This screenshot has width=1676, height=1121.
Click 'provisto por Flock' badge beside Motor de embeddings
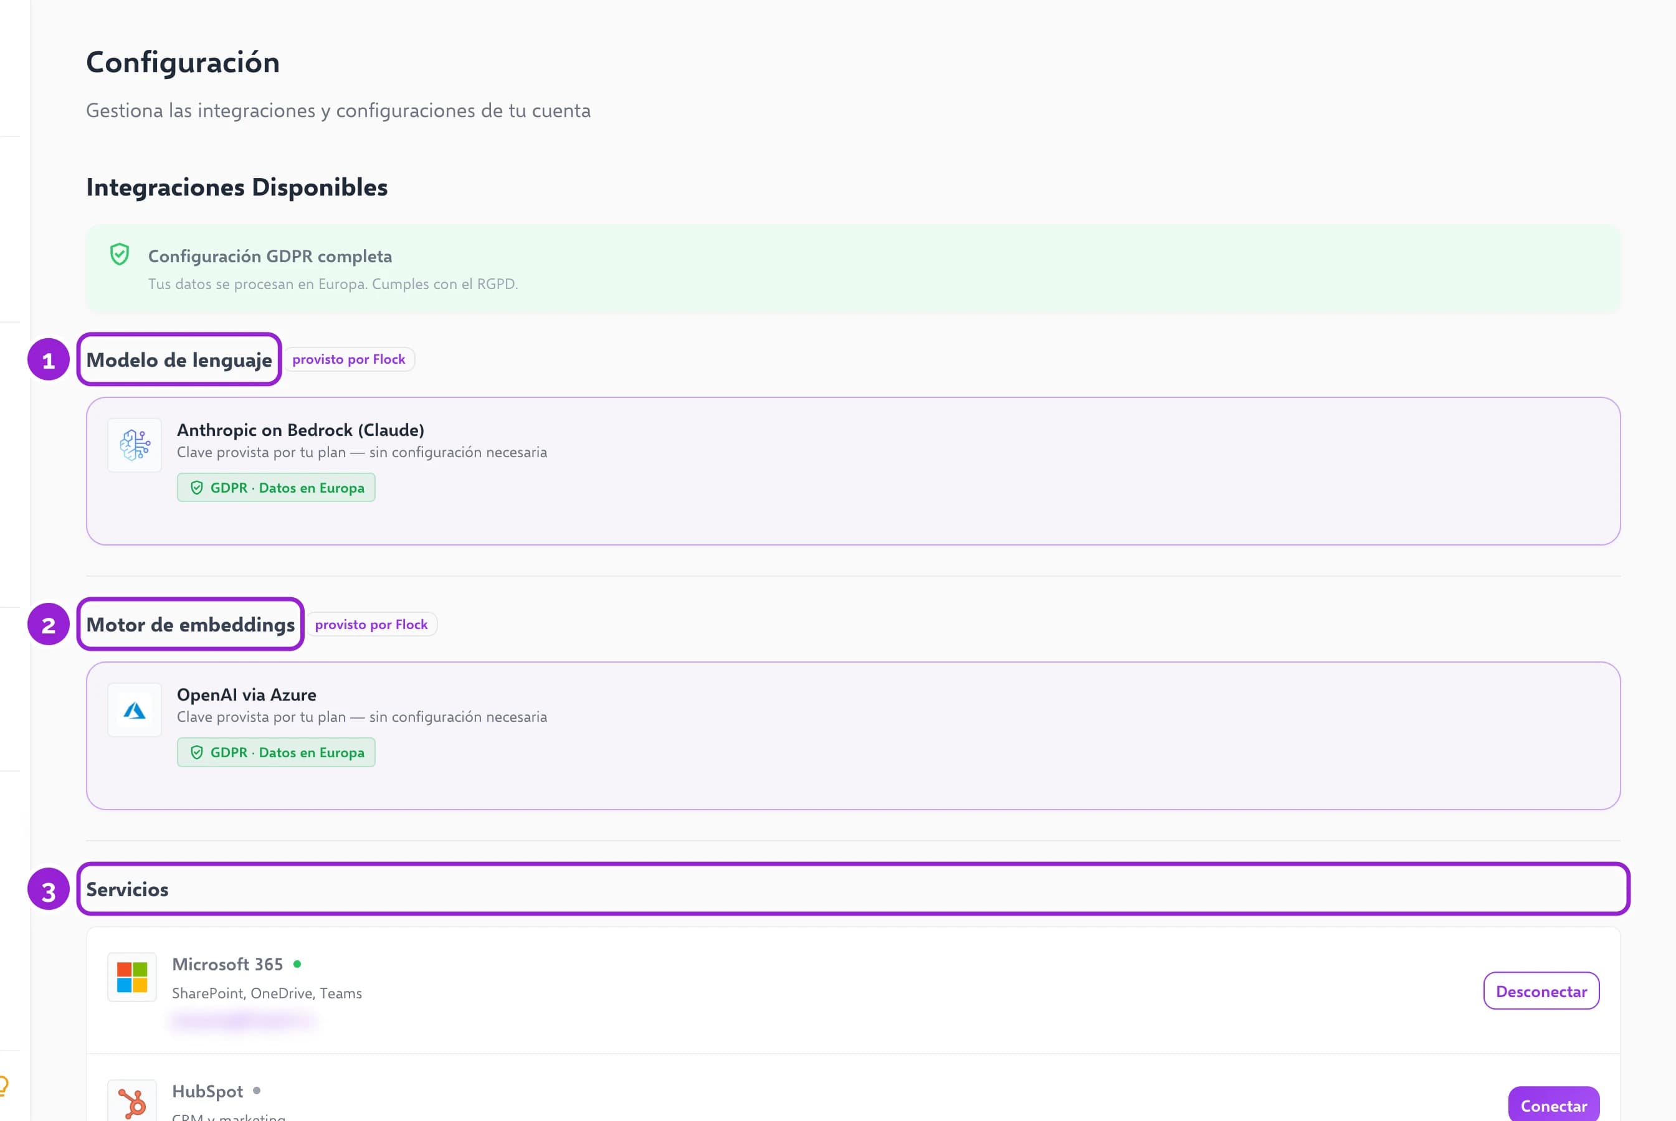click(371, 624)
